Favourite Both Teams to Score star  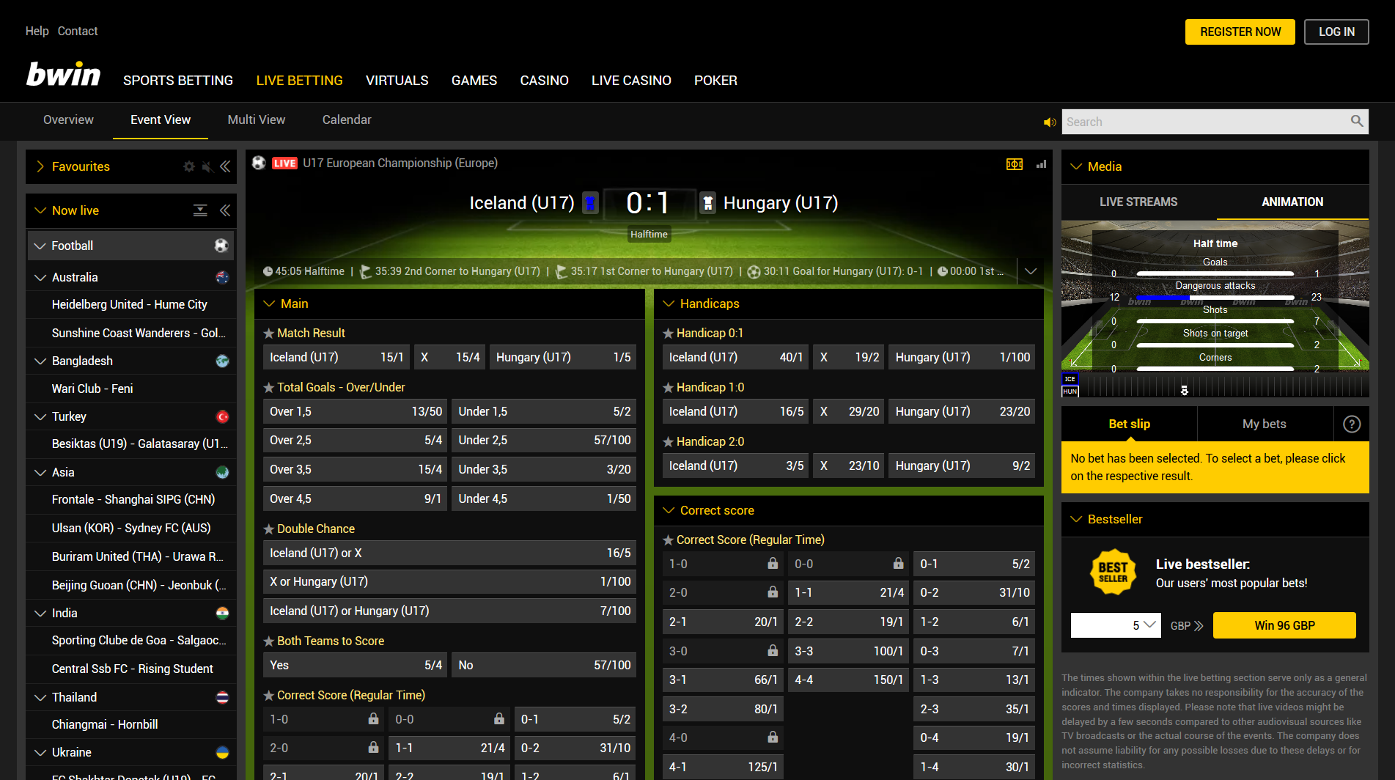point(269,641)
